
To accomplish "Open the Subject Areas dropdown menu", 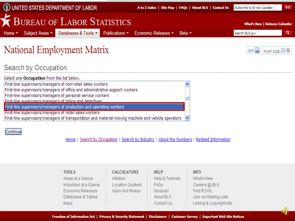I will pyautogui.click(x=38, y=33).
